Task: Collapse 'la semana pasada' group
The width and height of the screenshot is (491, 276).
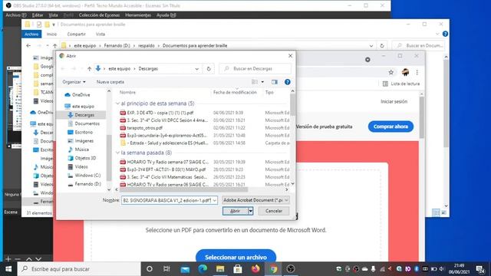Action: click(117, 153)
